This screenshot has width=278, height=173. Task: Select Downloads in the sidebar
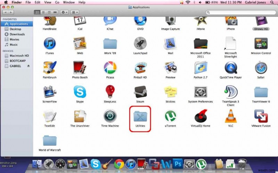coord(16,34)
